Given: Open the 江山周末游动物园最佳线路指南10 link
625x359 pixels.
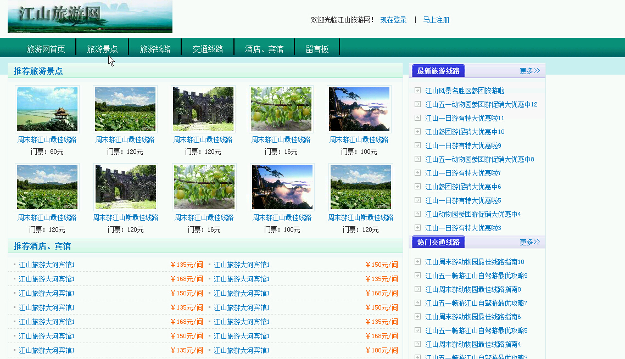Looking at the screenshot, I should tap(475, 262).
